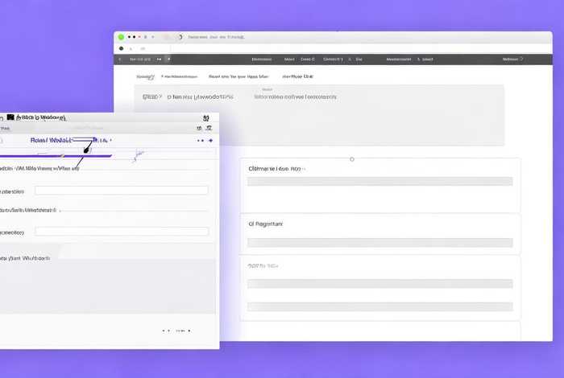Select the first center menu item in dark bar
The width and height of the screenshot is (564, 378).
262,59
